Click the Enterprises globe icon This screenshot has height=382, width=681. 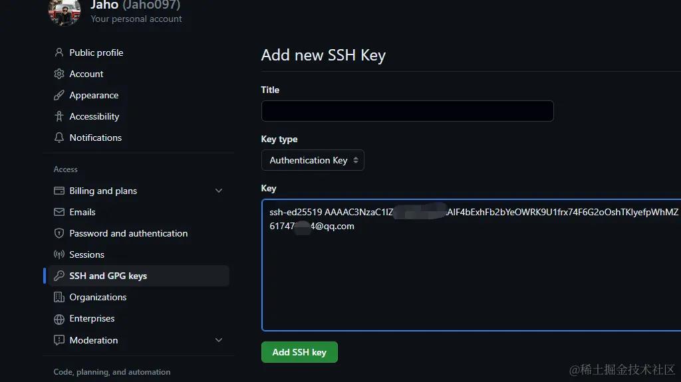click(x=59, y=319)
